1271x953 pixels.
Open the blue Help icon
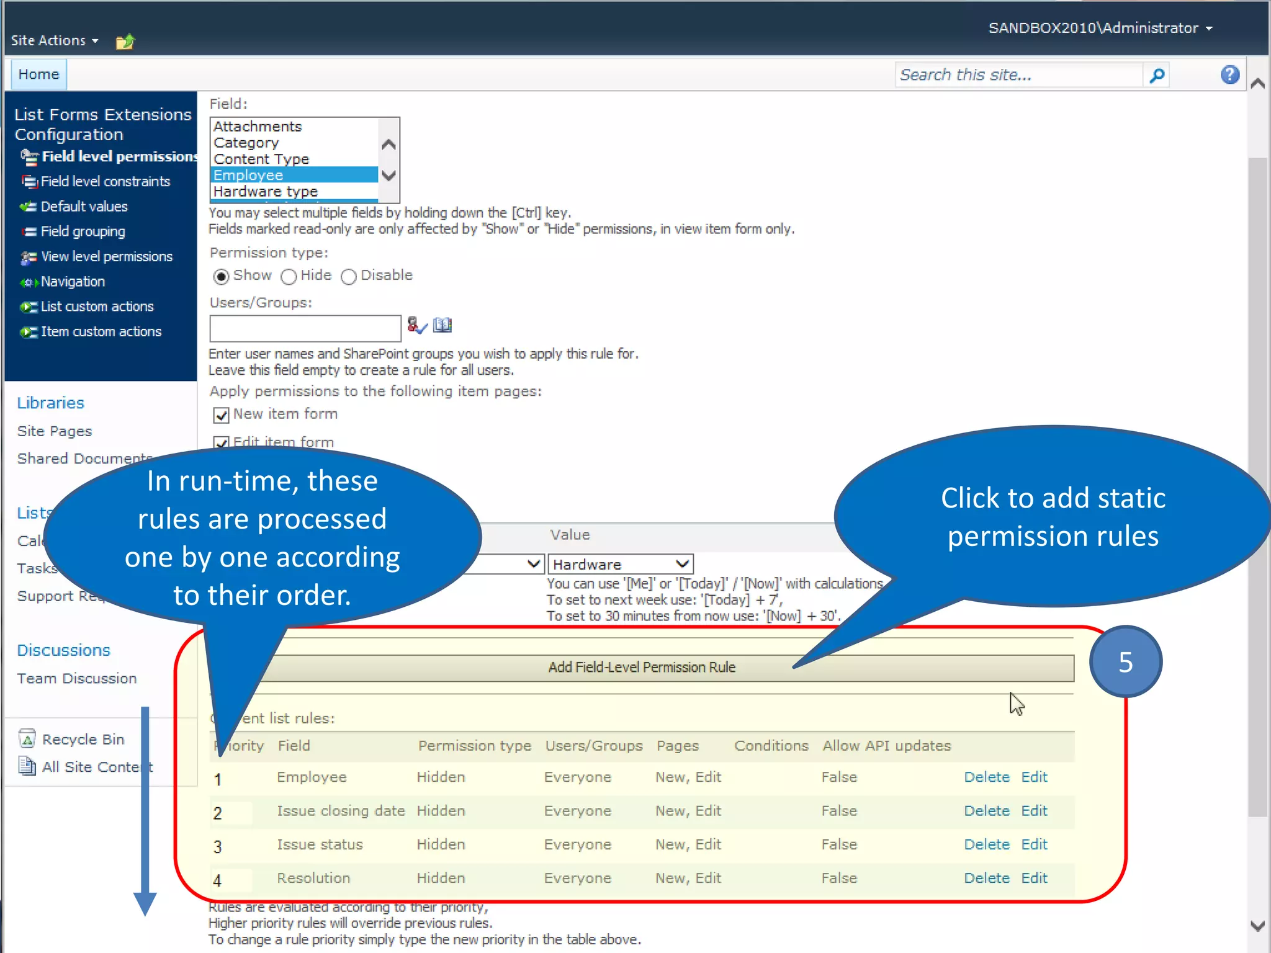coord(1229,75)
